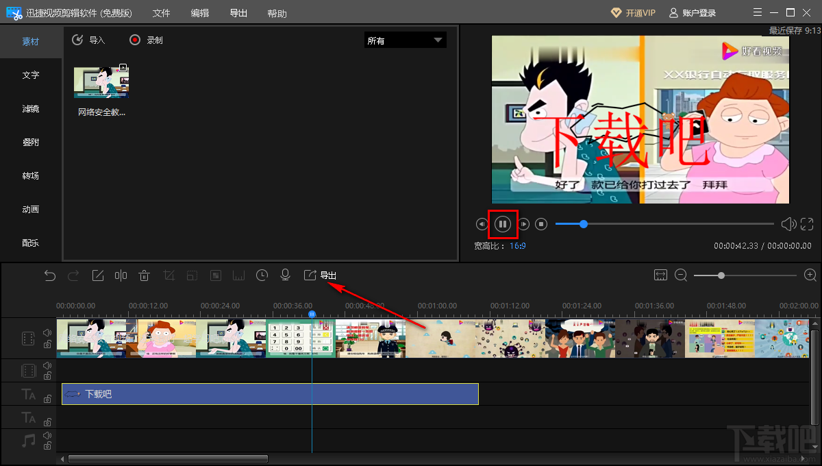Click the 开通VIP button
This screenshot has width=822, height=466.
[x=633, y=13]
